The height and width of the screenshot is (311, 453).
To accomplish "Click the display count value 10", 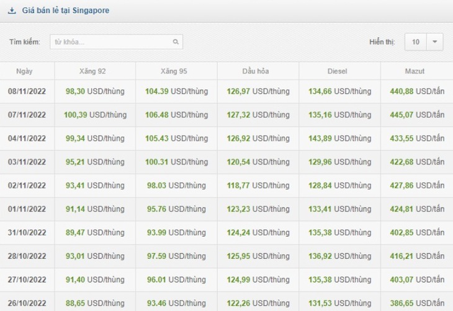I will coord(415,42).
